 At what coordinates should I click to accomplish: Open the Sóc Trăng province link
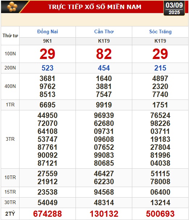click(x=160, y=31)
